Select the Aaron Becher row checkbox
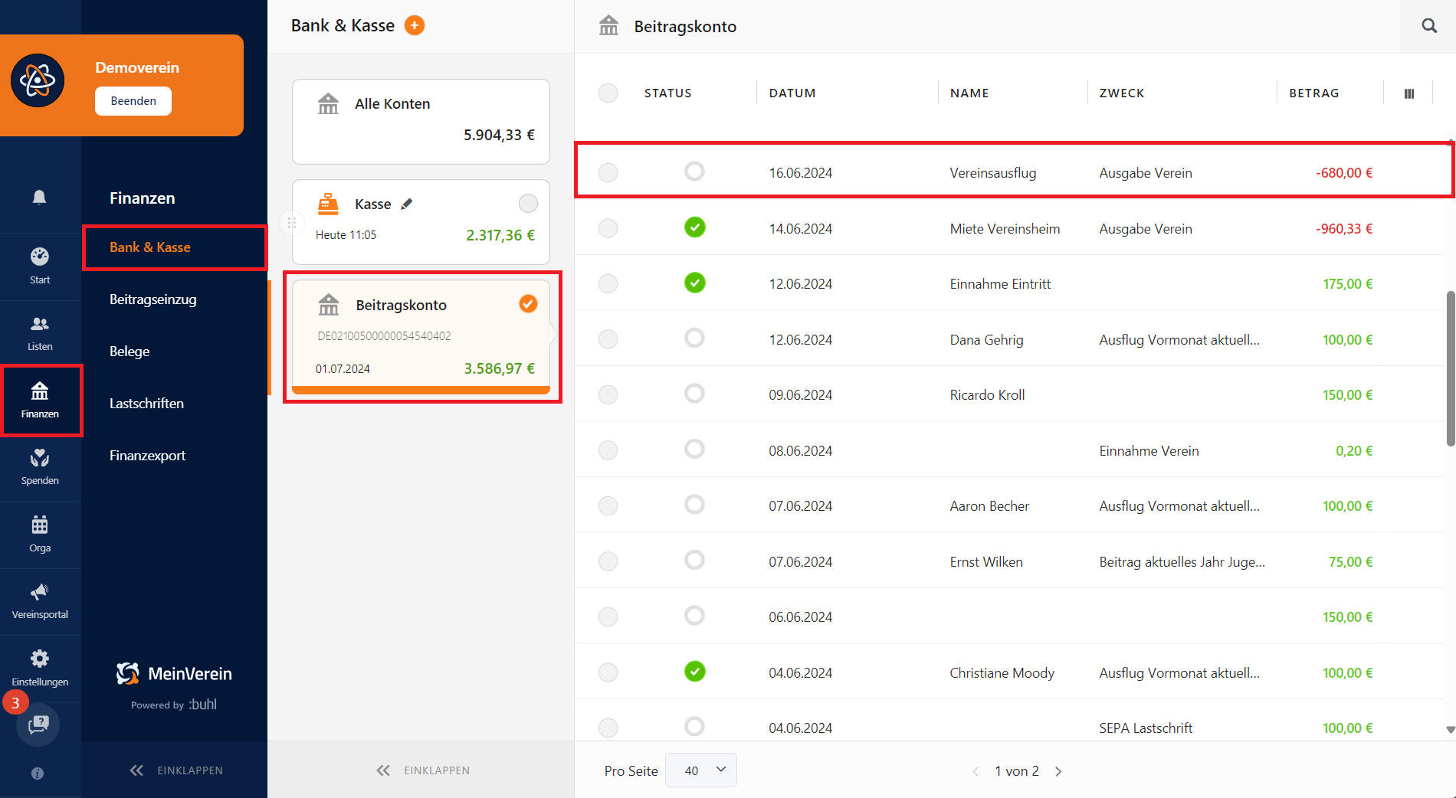The image size is (1456, 798). click(x=608, y=505)
